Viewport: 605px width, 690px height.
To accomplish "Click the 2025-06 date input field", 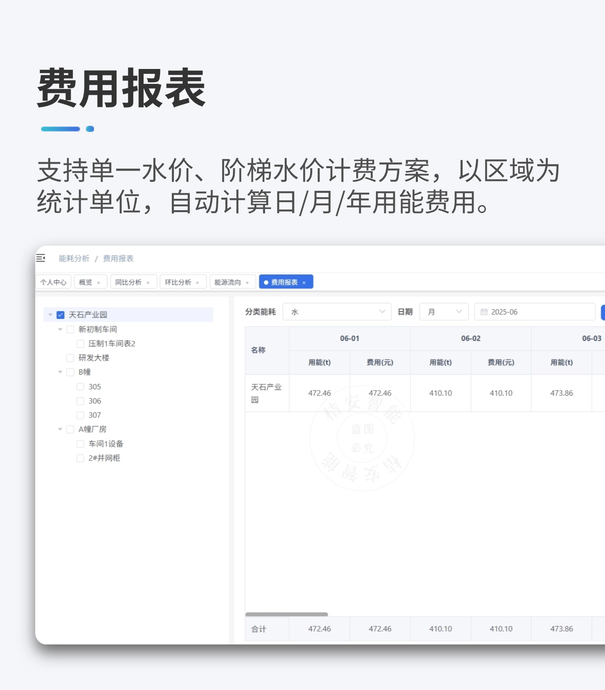I will tap(535, 312).
